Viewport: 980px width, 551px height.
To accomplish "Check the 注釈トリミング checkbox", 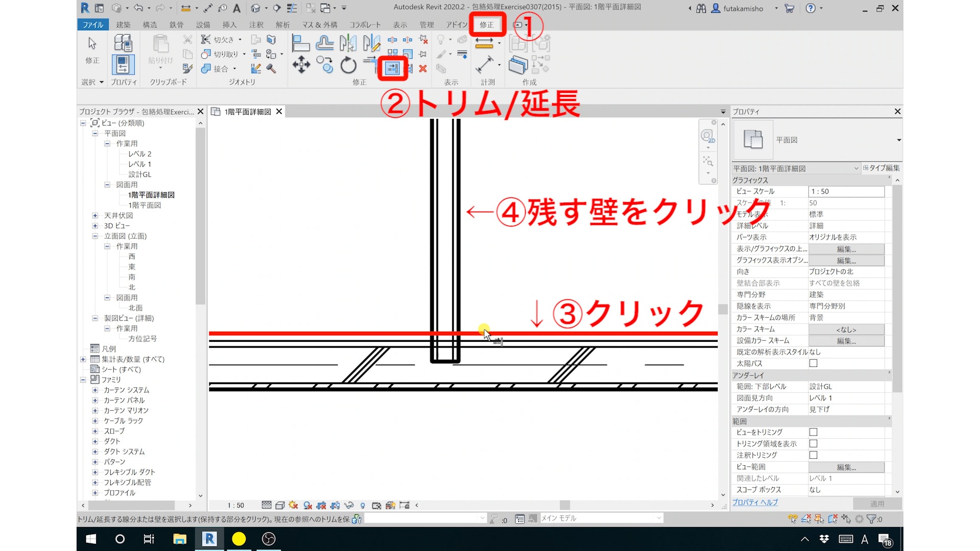I will point(813,455).
